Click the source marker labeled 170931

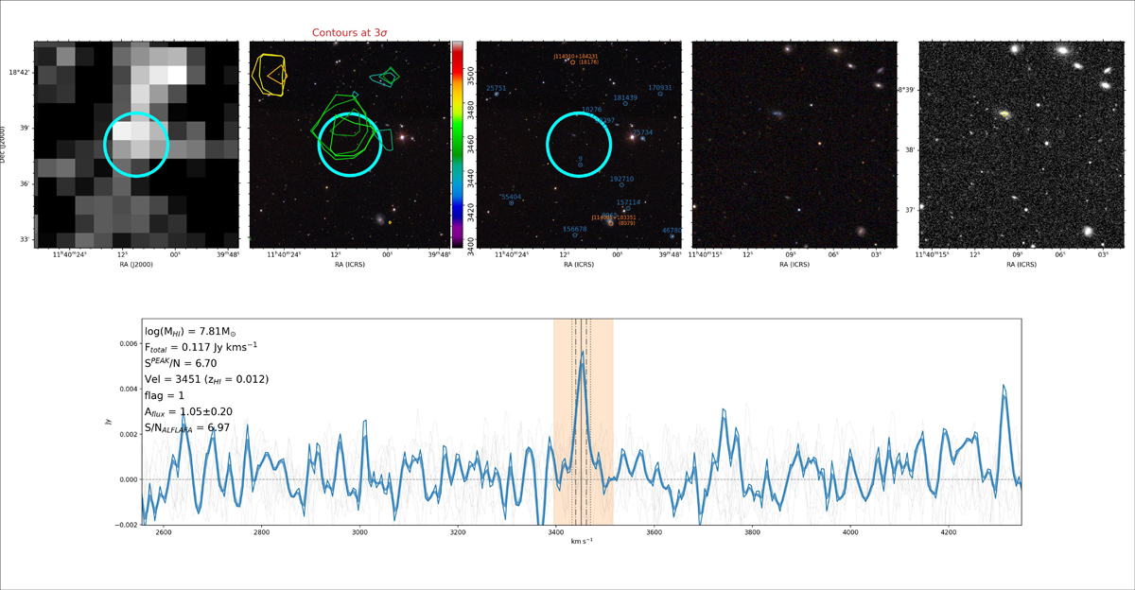(x=660, y=95)
